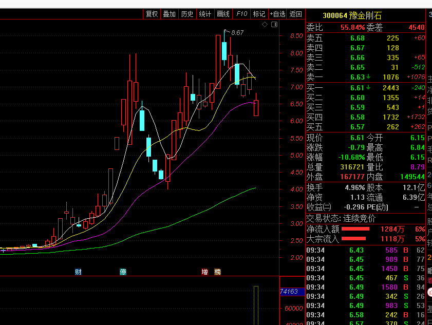Open the 统计 statistics menu
Viewport: 432px width, 325px height.
click(205, 14)
